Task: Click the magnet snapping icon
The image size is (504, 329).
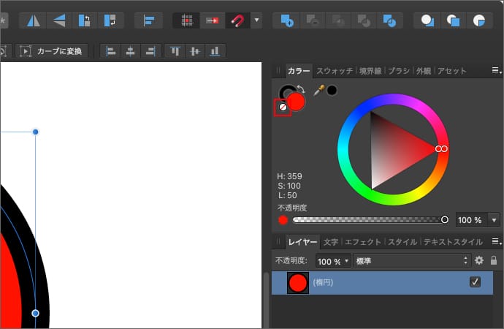Action: point(238,20)
